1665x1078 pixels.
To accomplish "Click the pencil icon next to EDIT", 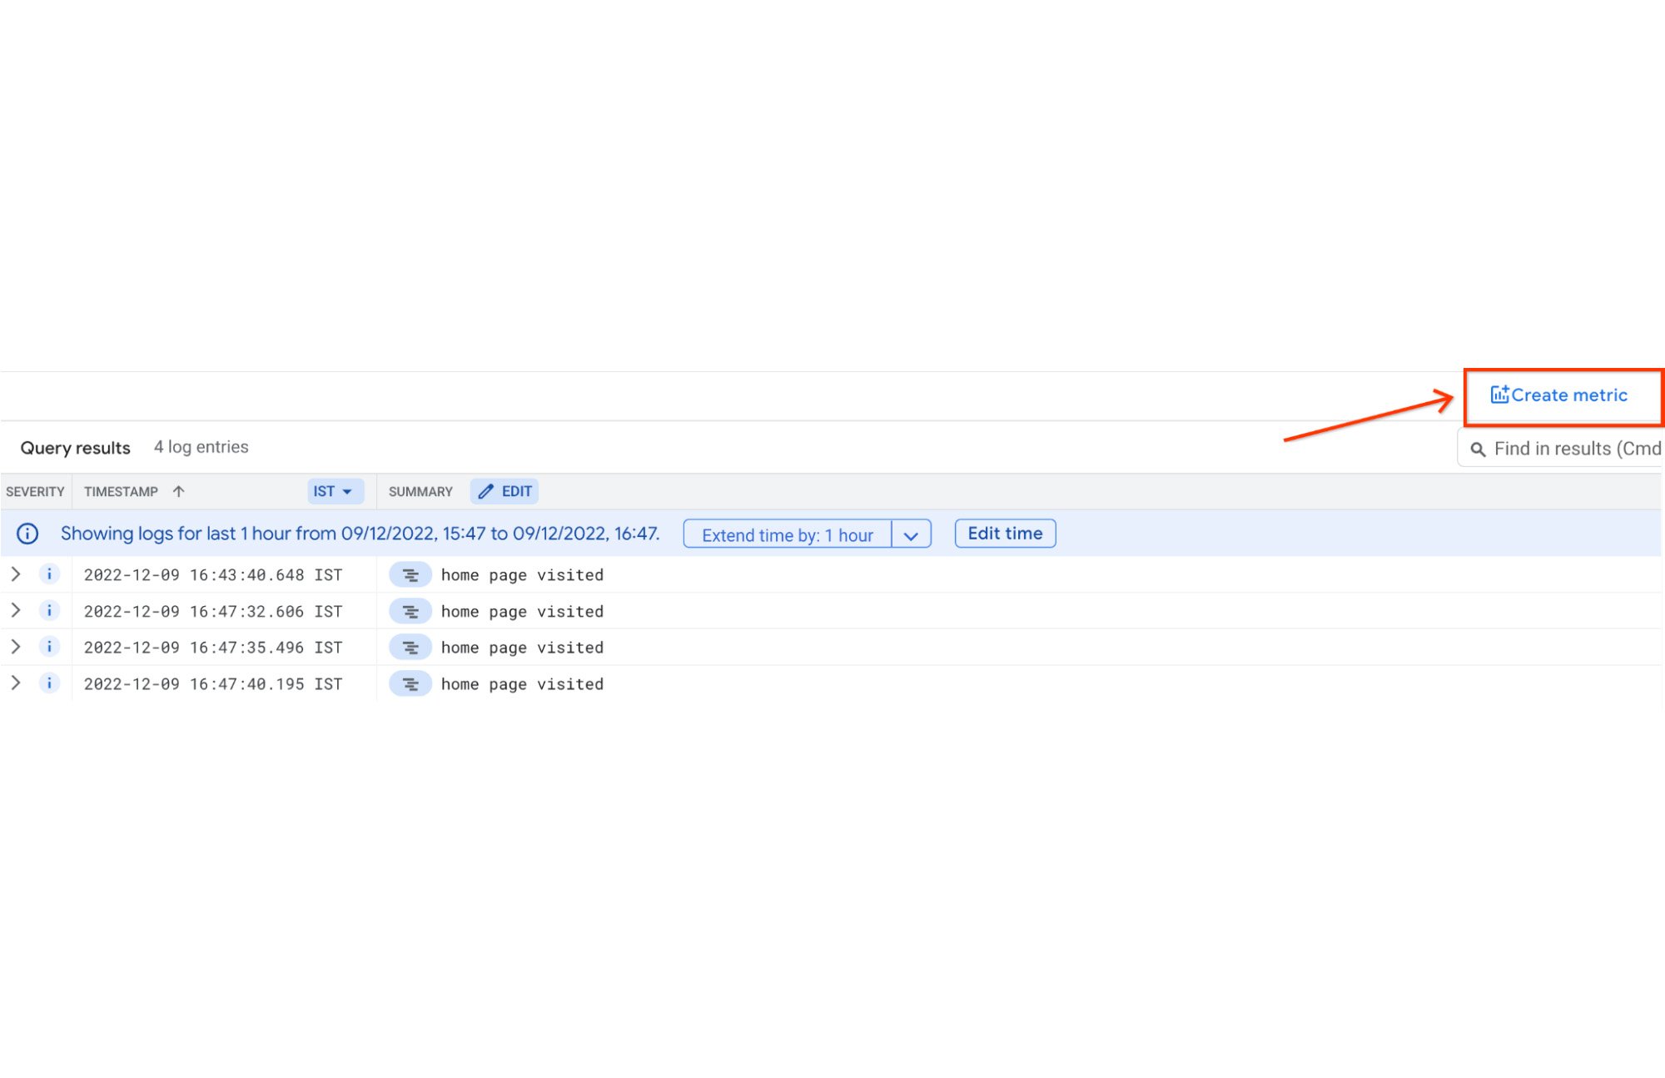I will click(x=486, y=491).
